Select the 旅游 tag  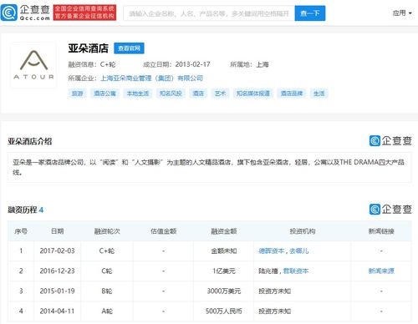(77, 94)
